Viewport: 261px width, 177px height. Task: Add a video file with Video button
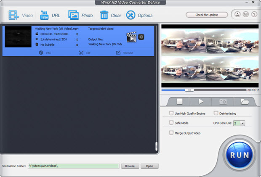coord(21,15)
